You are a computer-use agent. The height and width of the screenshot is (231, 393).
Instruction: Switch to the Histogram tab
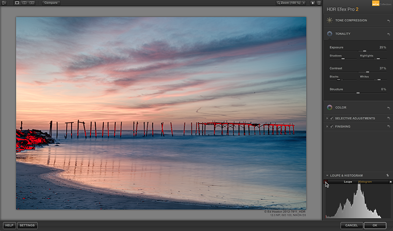point(365,182)
